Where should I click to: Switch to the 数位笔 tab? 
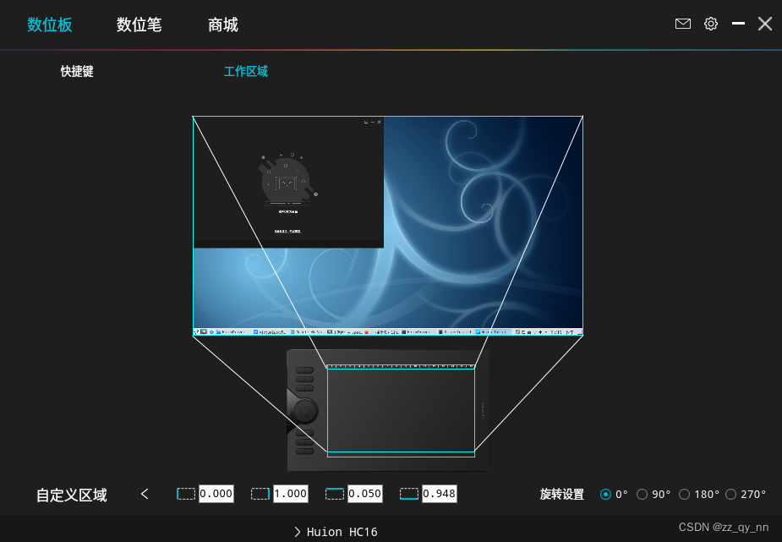[x=139, y=25]
